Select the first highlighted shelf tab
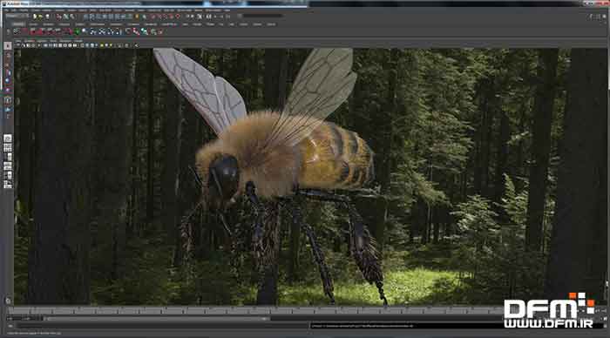The height and width of the screenshot is (338, 610). coord(18,24)
